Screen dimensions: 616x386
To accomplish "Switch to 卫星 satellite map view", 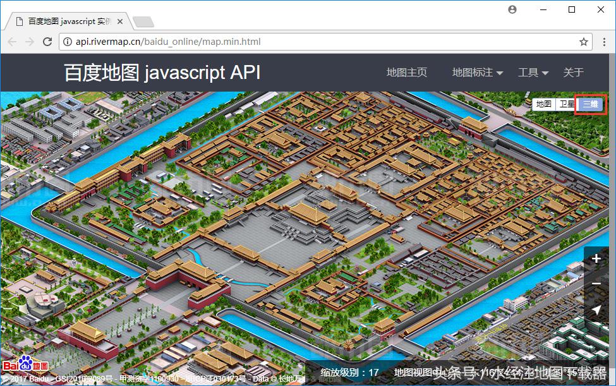I will click(x=566, y=104).
